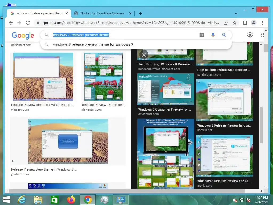Open the archive.org Windows 8 x86 thumbnail

(224, 156)
